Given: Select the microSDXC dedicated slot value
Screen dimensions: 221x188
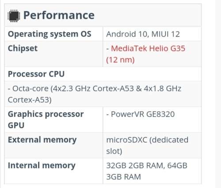Looking at the screenshot, I should [147, 145].
